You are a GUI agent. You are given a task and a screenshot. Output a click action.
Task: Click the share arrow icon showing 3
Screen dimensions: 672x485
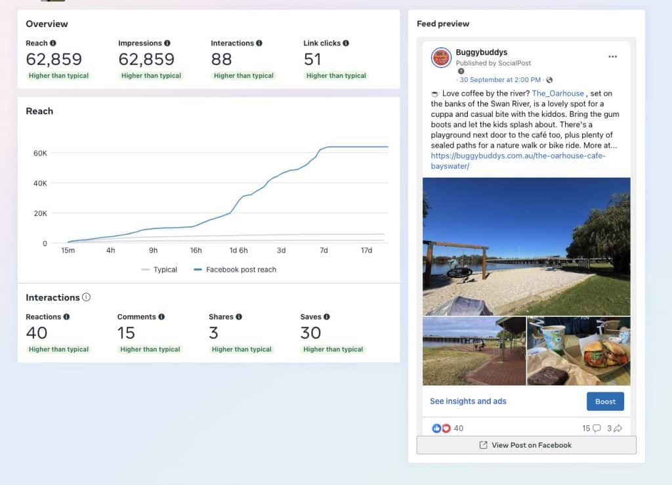point(618,428)
